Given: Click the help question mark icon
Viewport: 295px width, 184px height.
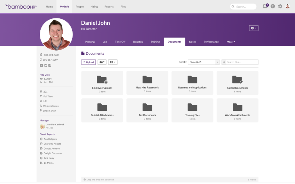Looking at the screenshot, I should coord(273,6).
